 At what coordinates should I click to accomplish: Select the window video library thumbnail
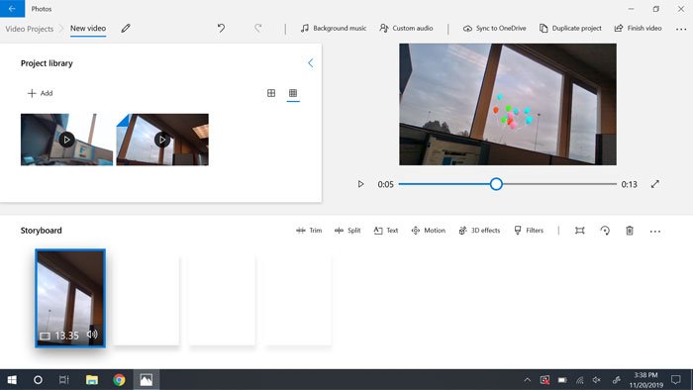pos(162,140)
